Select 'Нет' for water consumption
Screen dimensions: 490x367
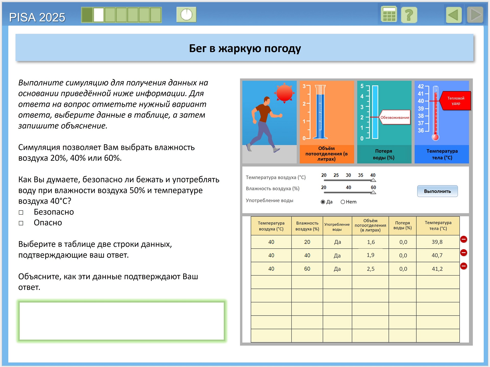pyautogui.click(x=343, y=202)
